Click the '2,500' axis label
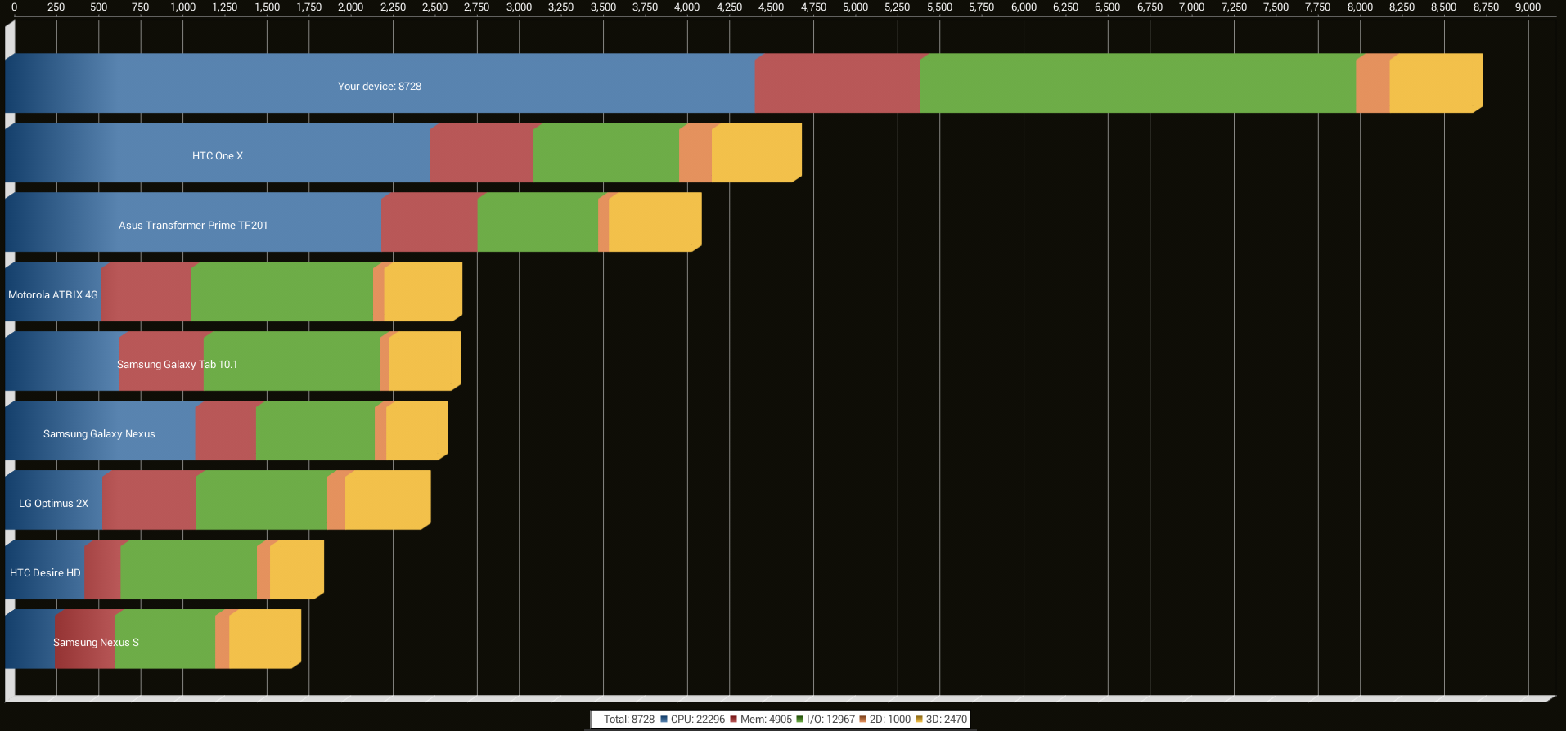Image resolution: width=1566 pixels, height=731 pixels. pos(434,7)
